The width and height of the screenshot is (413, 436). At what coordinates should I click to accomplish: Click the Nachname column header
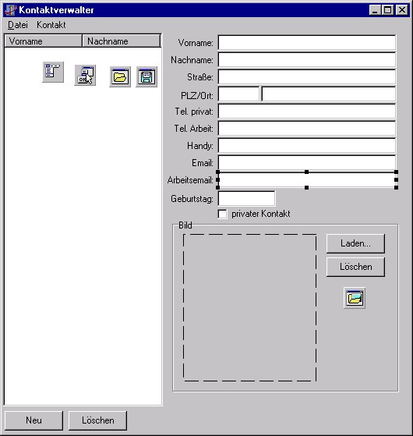122,41
